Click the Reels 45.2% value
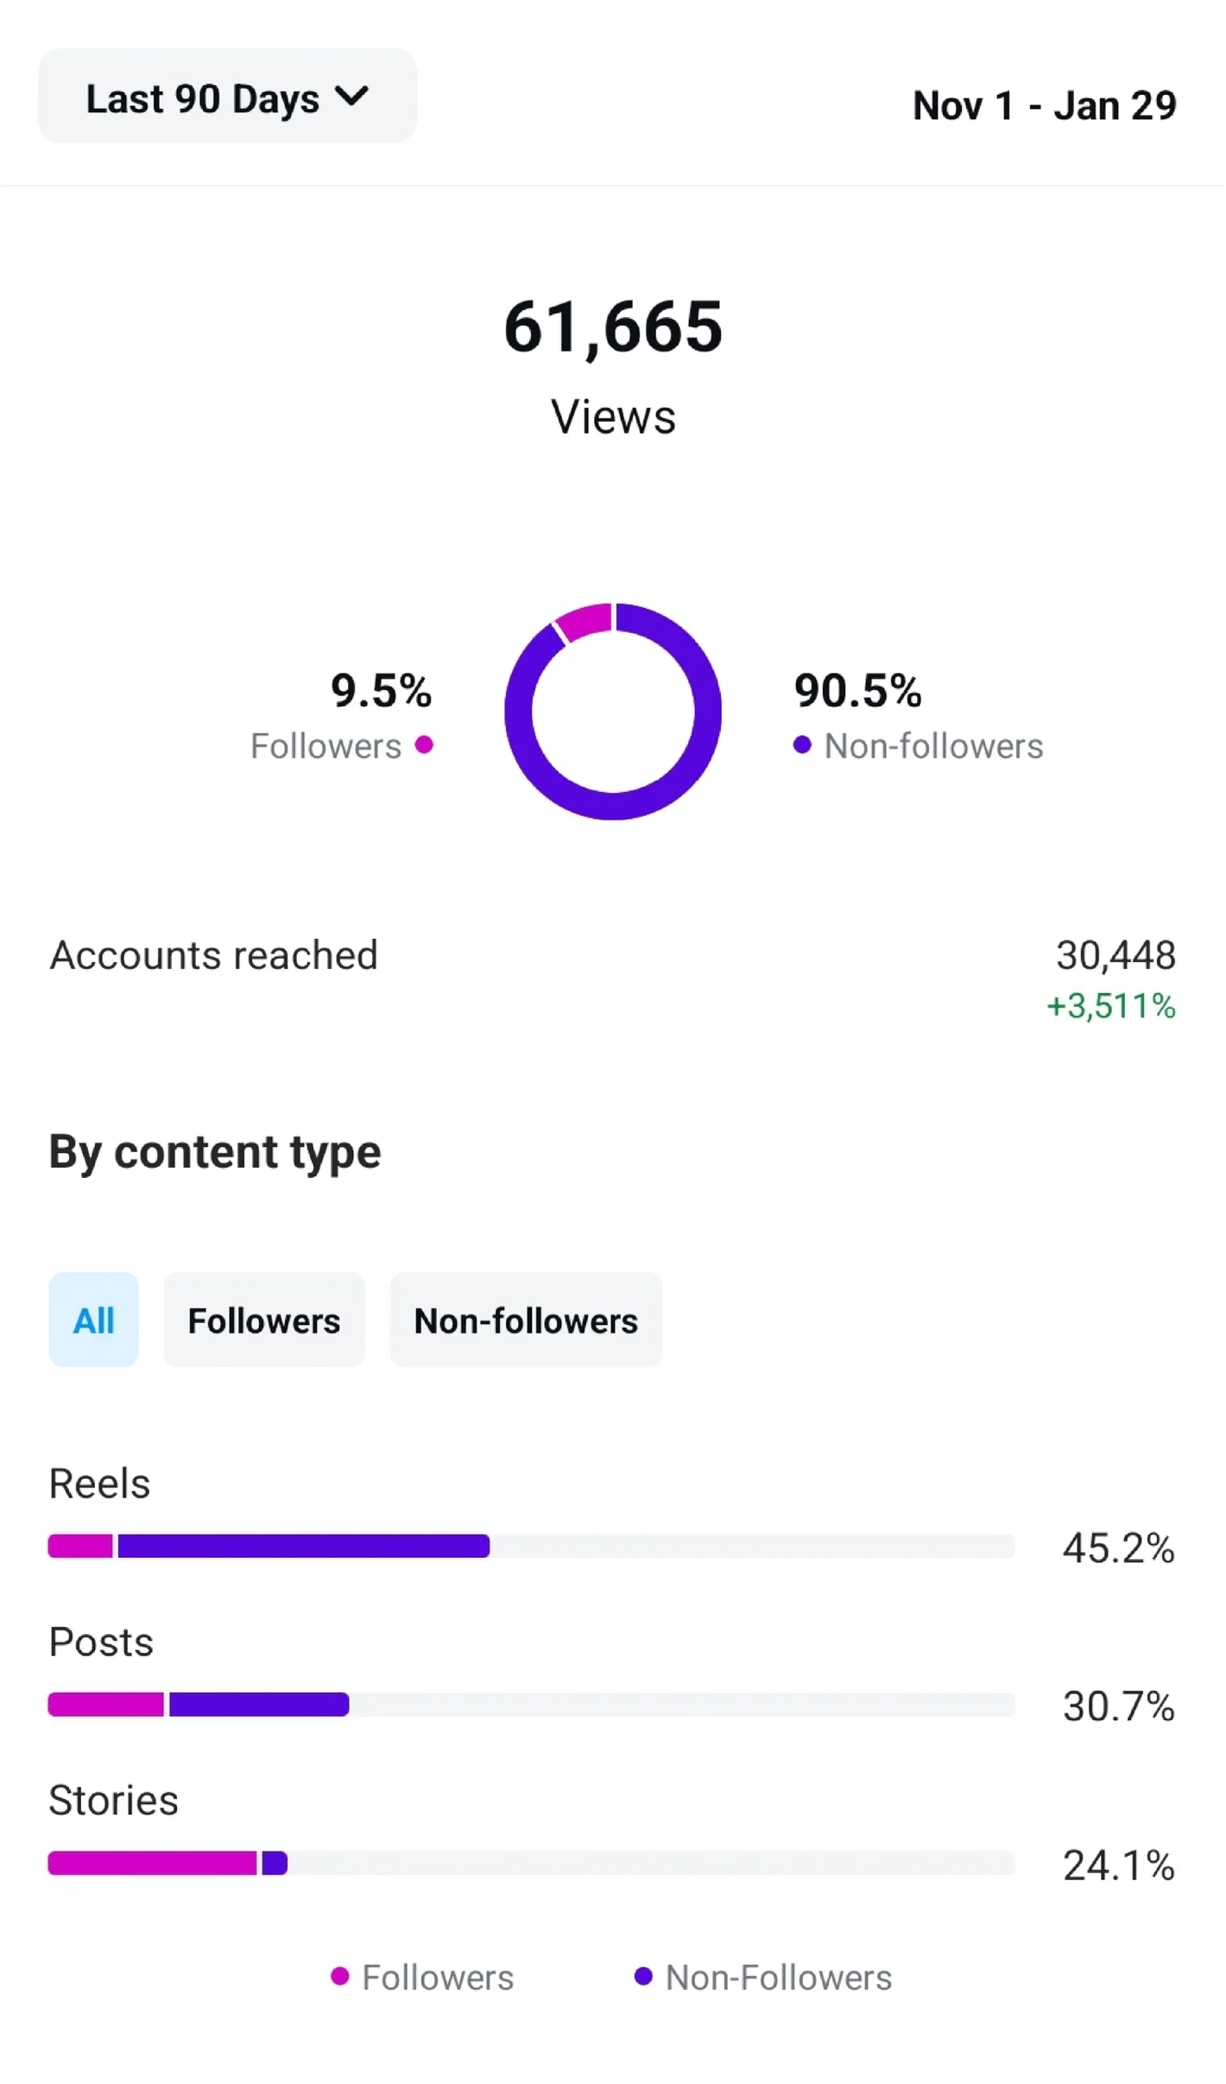 click(x=1117, y=1548)
